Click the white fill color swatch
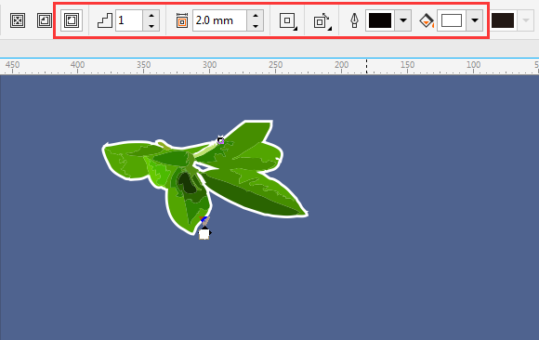Screen dimensions: 539x340 (452, 20)
